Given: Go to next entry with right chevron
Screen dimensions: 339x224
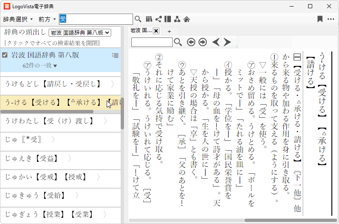Looking at the screenshot, I should pos(227,42).
